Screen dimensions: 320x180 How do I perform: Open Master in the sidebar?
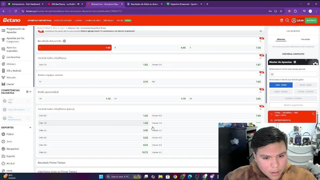click(10, 84)
